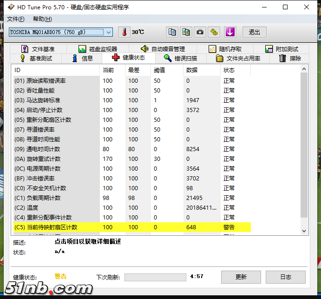Click the list scrollbar up arrow
The width and height of the screenshot is (321, 299).
tap(304, 69)
